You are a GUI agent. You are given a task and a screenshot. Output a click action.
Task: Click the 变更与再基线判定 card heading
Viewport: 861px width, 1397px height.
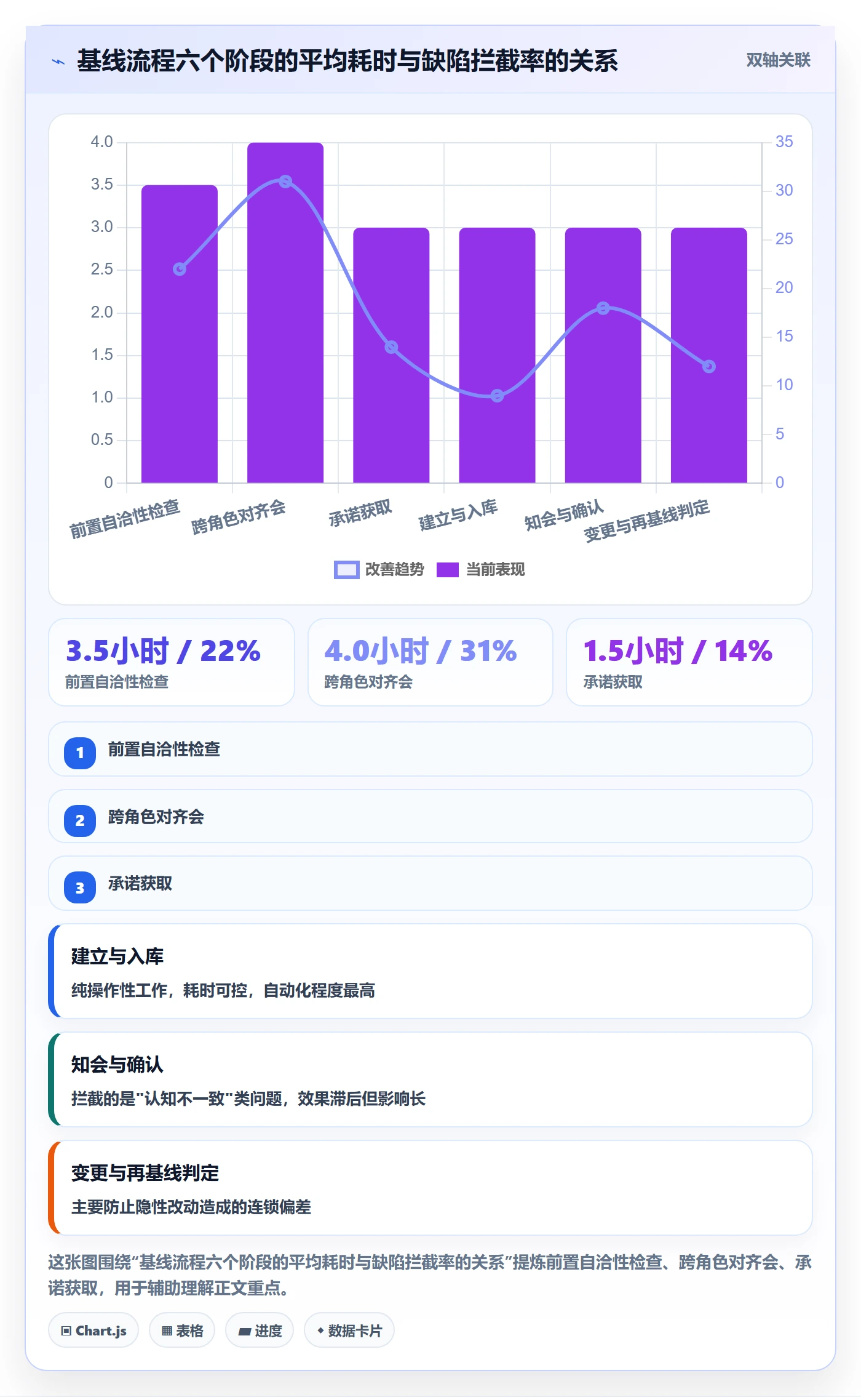coord(145,1173)
